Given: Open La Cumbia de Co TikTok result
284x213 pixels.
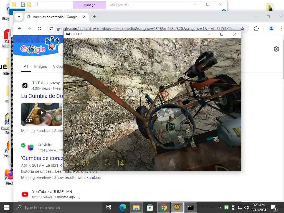Looking at the screenshot, I should pyautogui.click(x=42, y=96).
